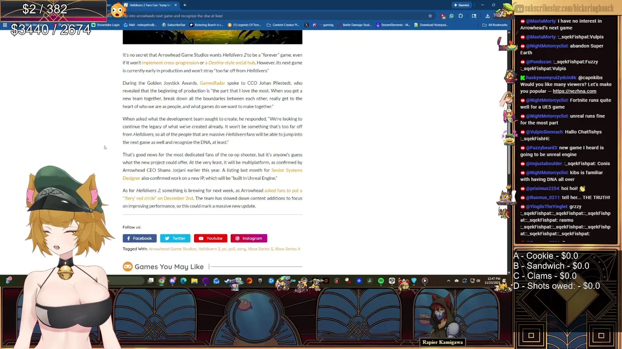Select the Xbox Series S tag
The image size is (622, 349).
(260, 249)
